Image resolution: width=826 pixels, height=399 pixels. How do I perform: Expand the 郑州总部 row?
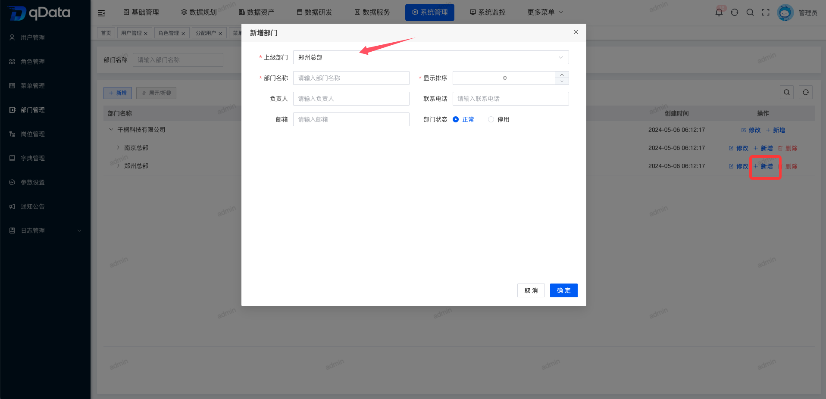pyautogui.click(x=118, y=166)
